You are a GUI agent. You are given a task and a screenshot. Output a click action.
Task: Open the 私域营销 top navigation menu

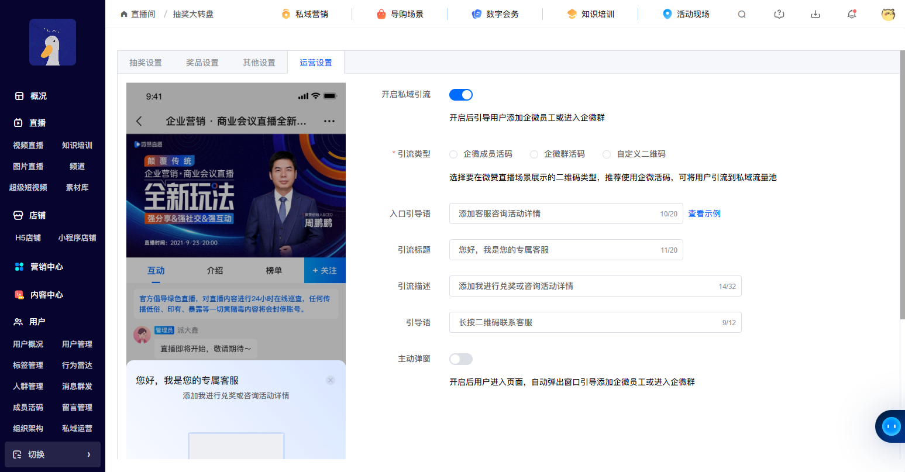click(305, 14)
